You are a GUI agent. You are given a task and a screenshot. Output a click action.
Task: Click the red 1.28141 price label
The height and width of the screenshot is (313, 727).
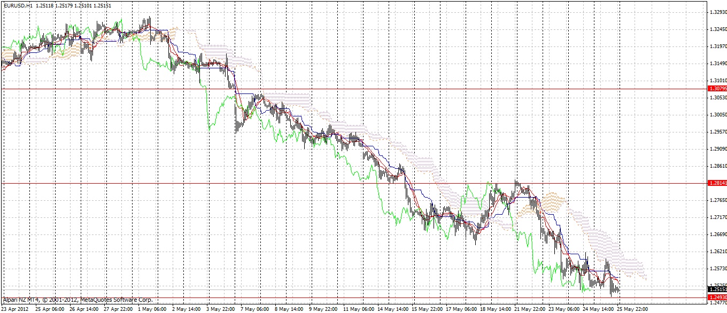coord(716,183)
